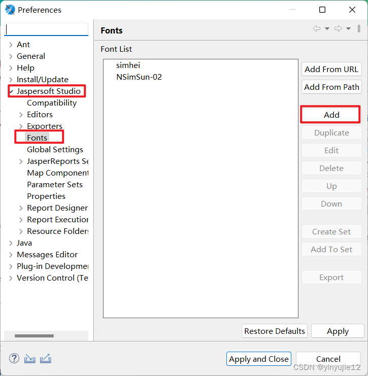Expand the Resource Folders subtree
The image size is (368, 376).
coord(21,231)
